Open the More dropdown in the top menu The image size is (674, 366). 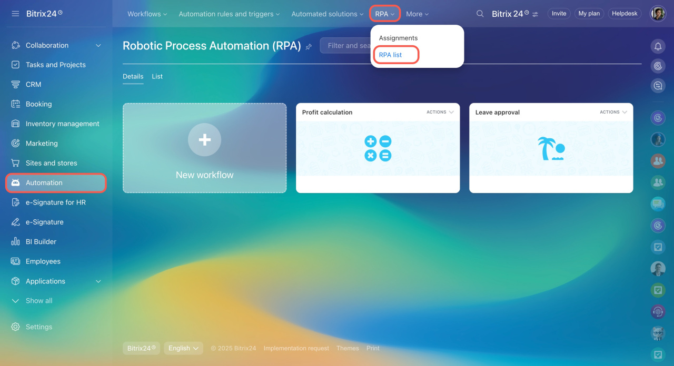click(x=417, y=14)
